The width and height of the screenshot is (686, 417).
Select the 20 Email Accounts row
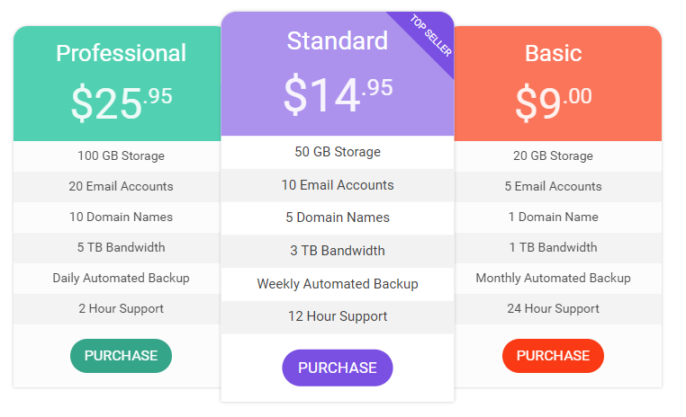117,186
